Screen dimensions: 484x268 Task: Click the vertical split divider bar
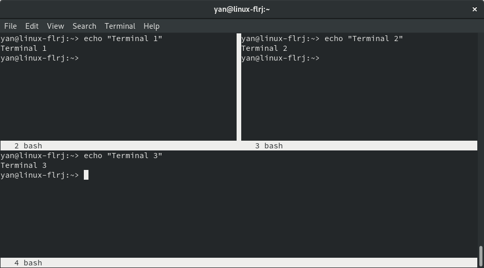coord(239,87)
